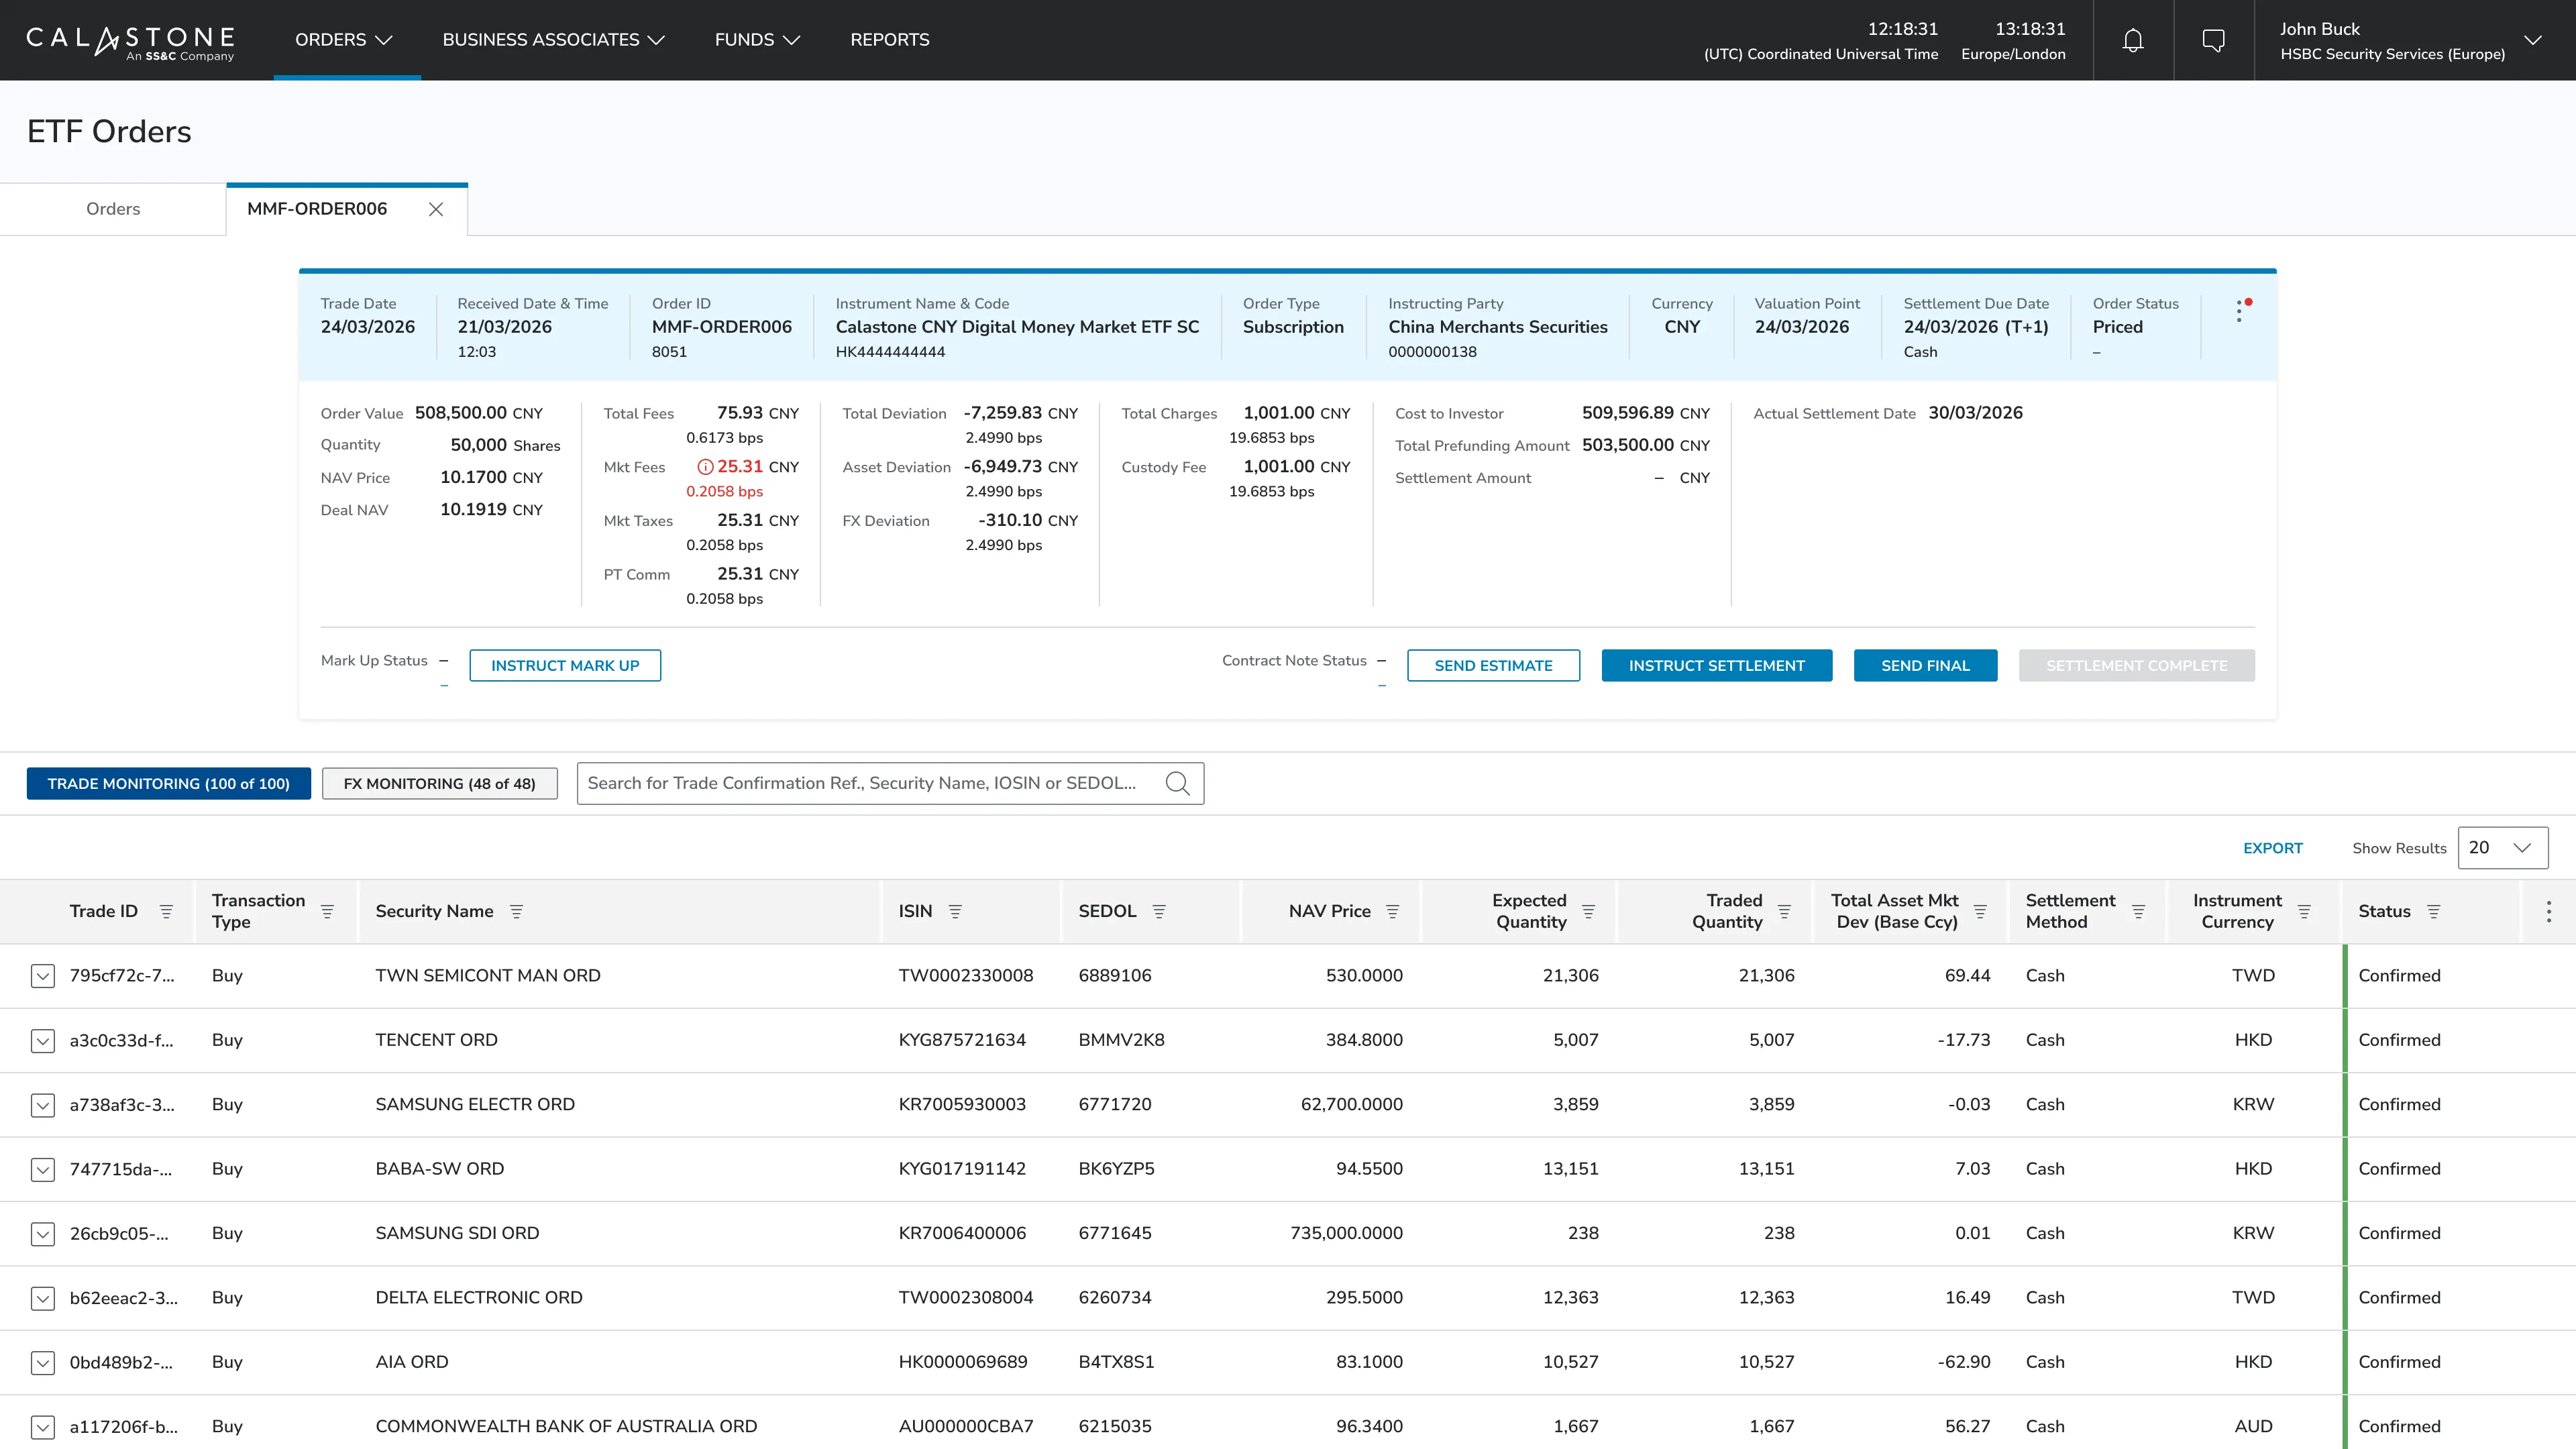Expand the AIA ORD trade row
The height and width of the screenshot is (1449, 2576).
tap(42, 1363)
